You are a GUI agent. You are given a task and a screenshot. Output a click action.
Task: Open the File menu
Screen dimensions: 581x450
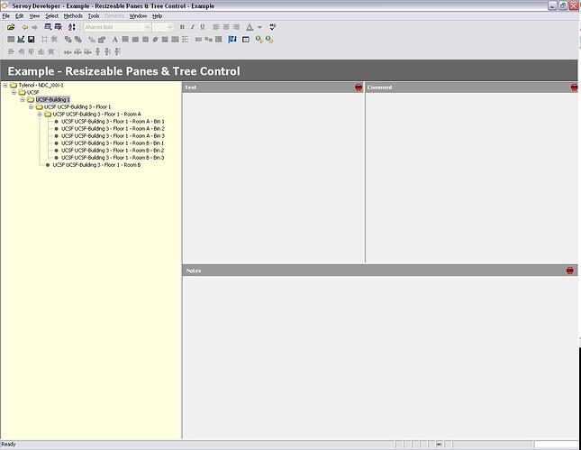point(6,16)
